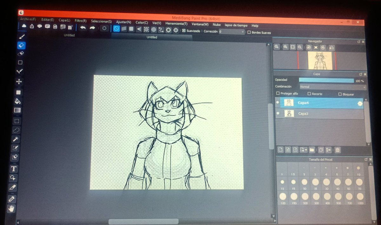Enable Bordes Suaves checkbox
The image size is (381, 225).
(x=249, y=32)
